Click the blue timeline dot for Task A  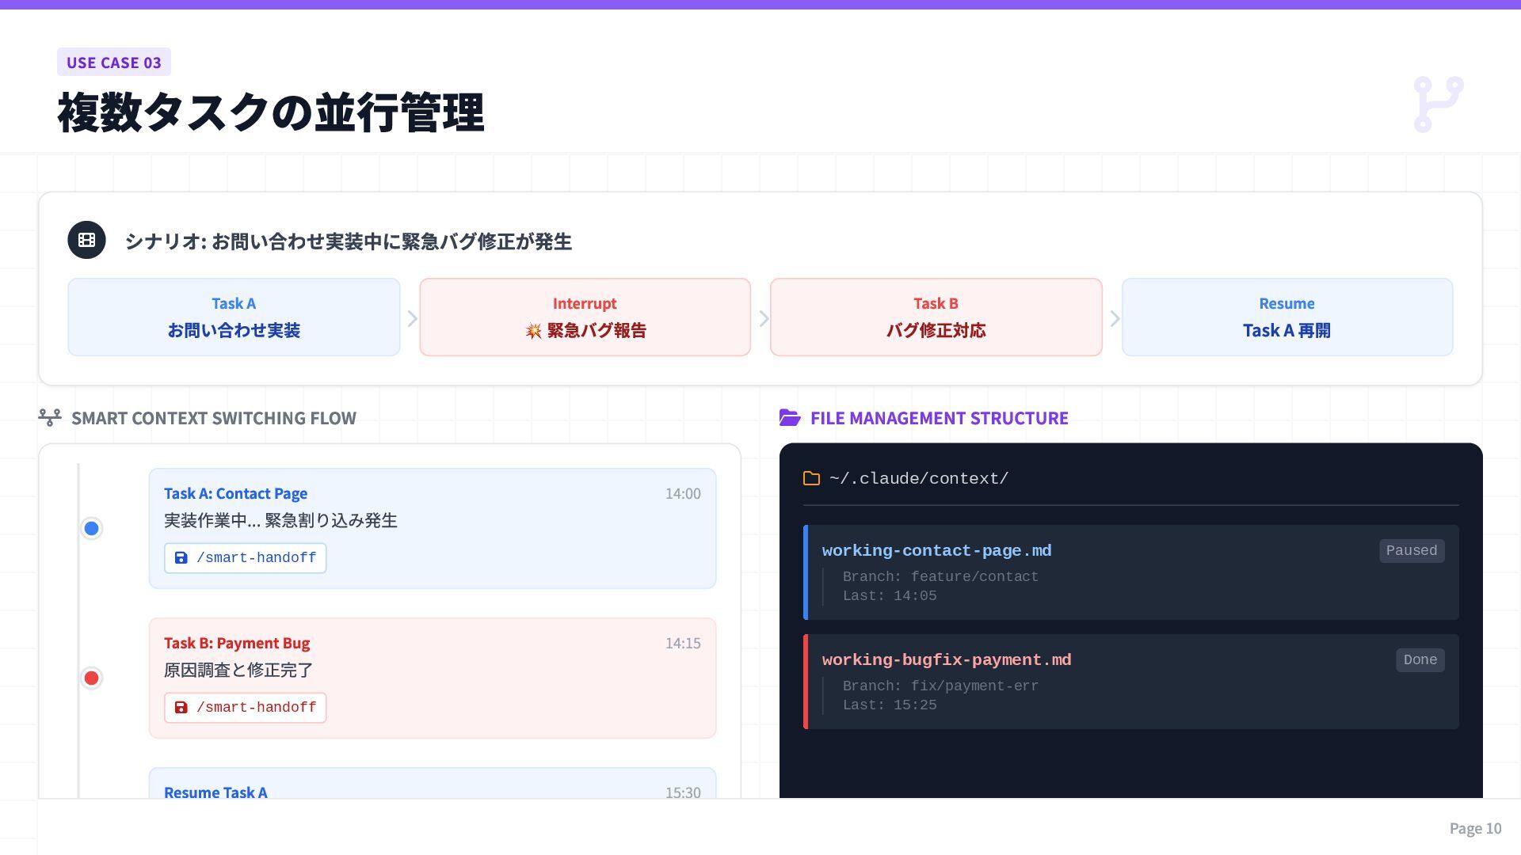tap(92, 528)
